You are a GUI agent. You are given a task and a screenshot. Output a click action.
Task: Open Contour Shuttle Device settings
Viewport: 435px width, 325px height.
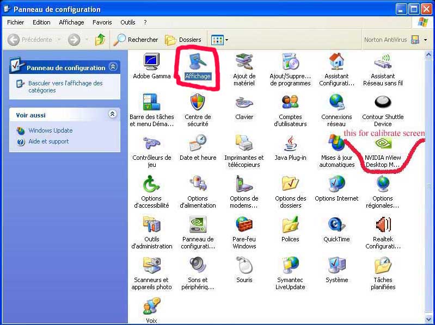[x=383, y=110]
